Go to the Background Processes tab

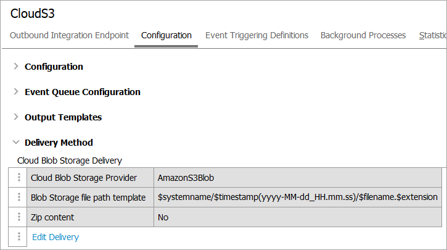point(363,35)
